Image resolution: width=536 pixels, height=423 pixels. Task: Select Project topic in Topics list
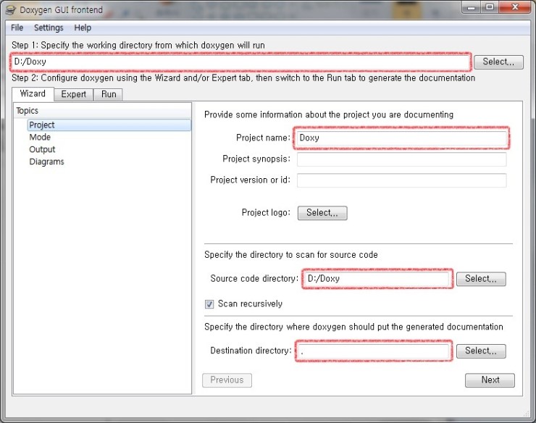[x=109, y=125]
